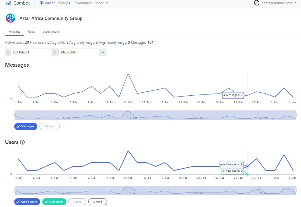Open the Commands link
The height and width of the screenshot is (207, 301).
83,3
